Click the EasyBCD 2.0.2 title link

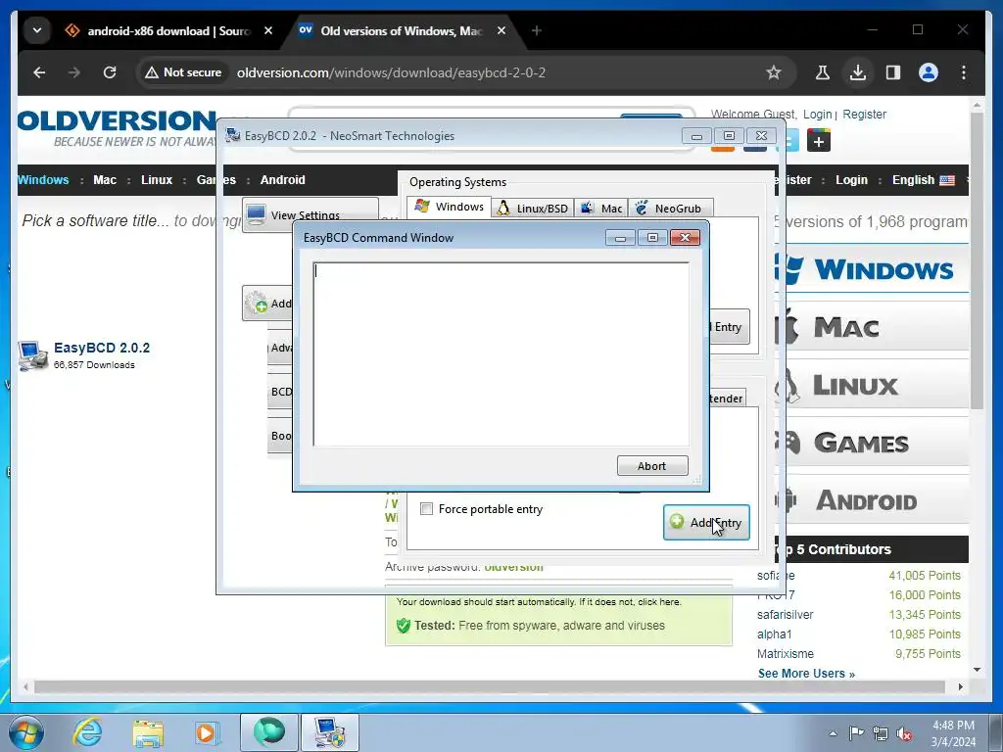pyautogui.click(x=102, y=348)
